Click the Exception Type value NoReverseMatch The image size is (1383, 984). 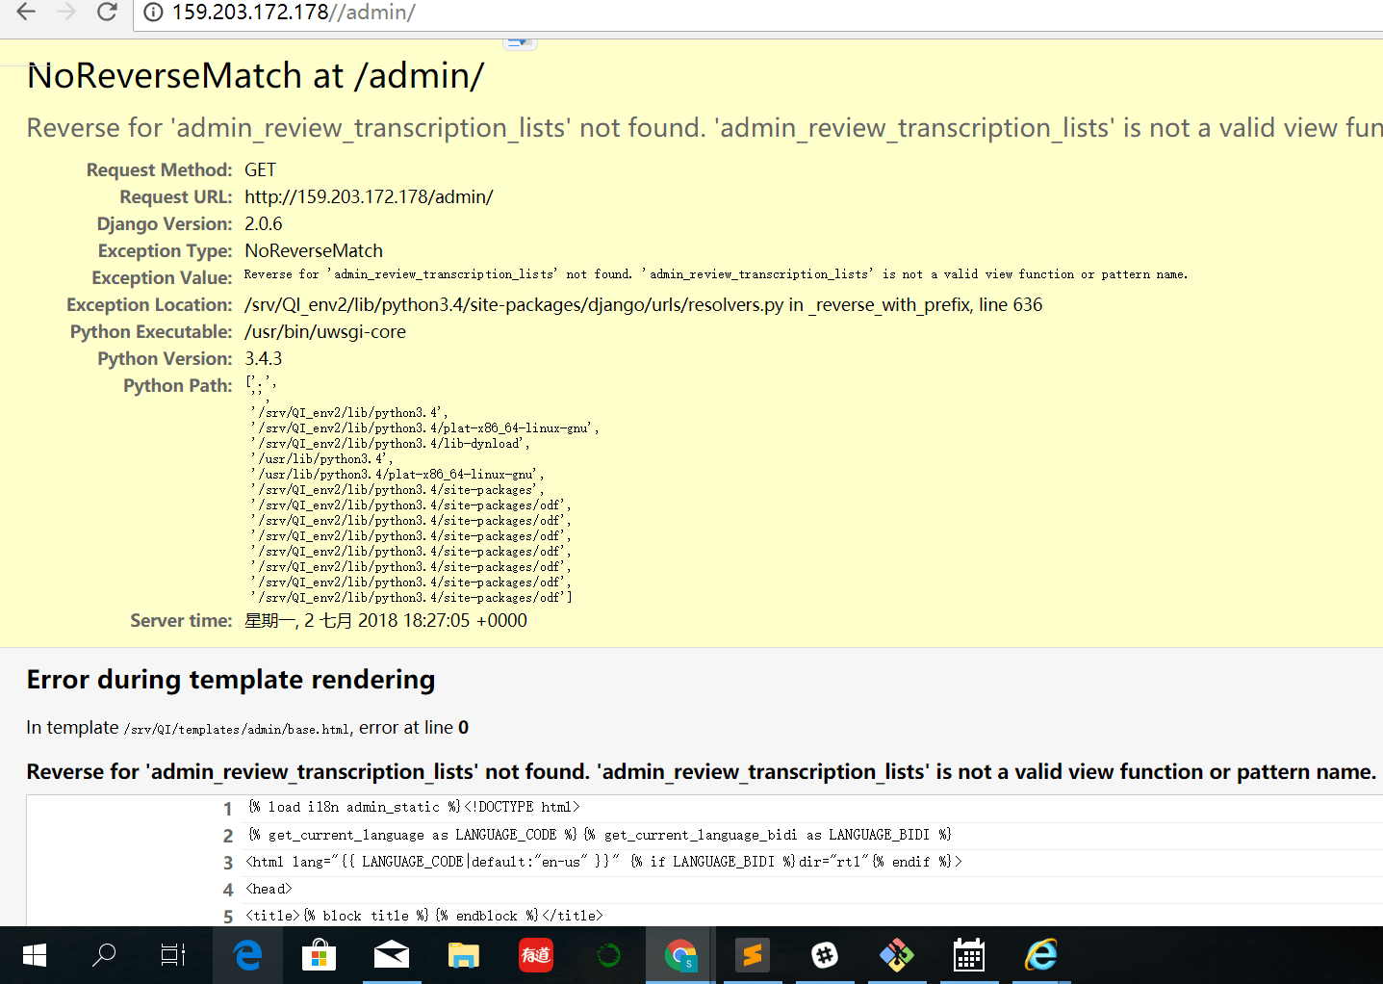pos(314,250)
